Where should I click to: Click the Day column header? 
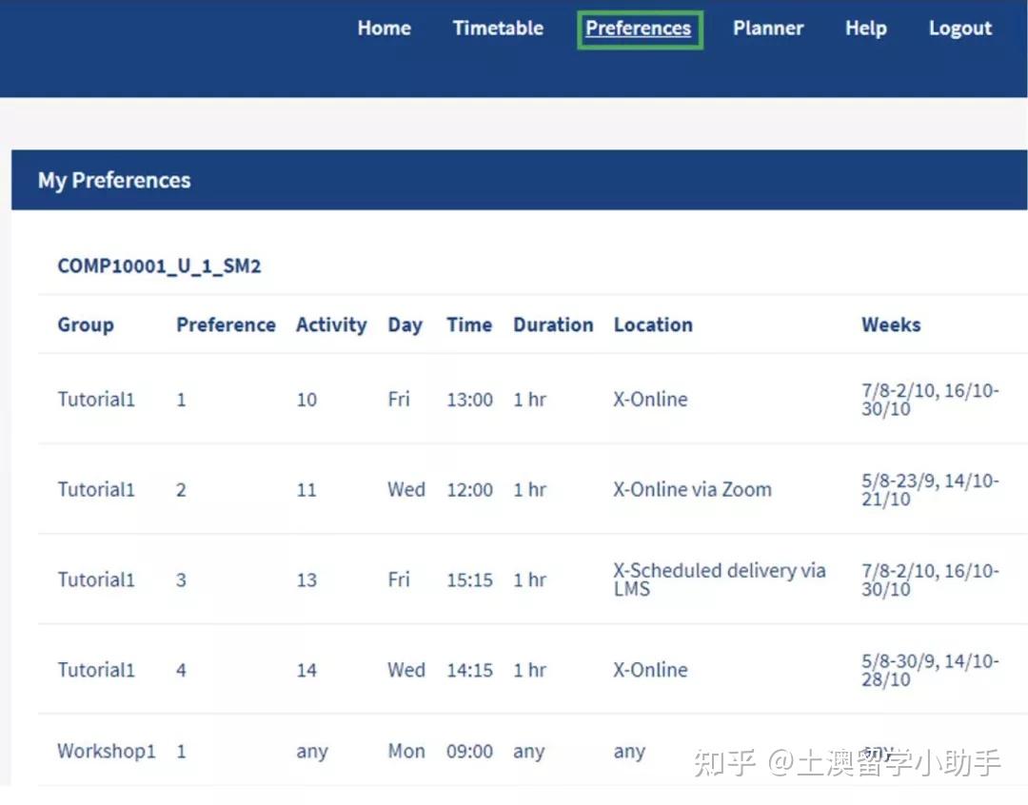[x=405, y=324]
